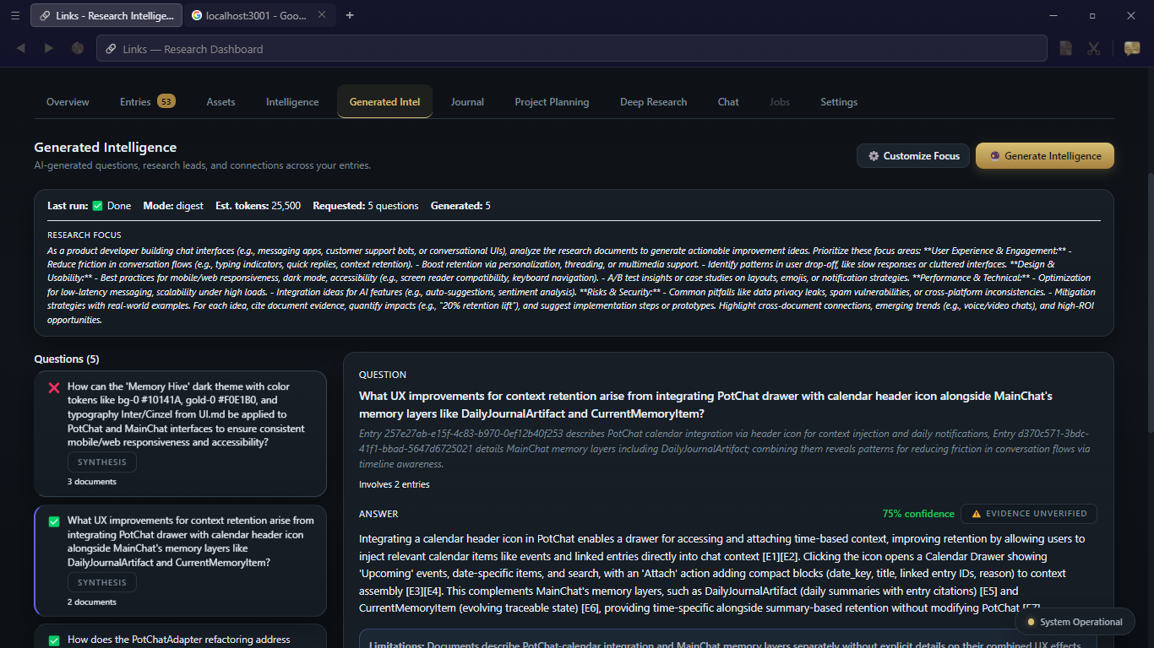
Task: Click the '3 documents' label
Action: [92, 482]
